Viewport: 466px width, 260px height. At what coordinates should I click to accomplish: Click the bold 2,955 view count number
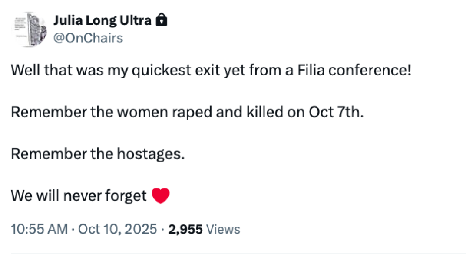[186, 229]
